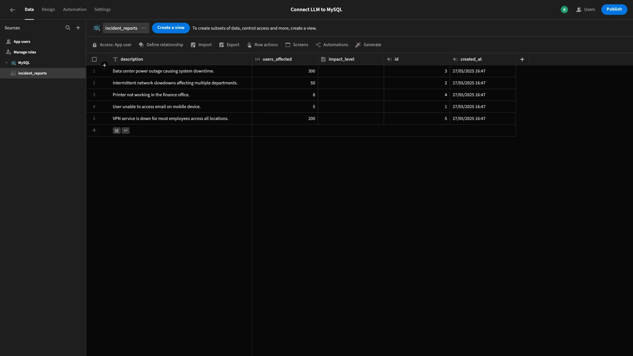
Task: Open incident_reports table options ellipsis
Action: click(x=144, y=28)
